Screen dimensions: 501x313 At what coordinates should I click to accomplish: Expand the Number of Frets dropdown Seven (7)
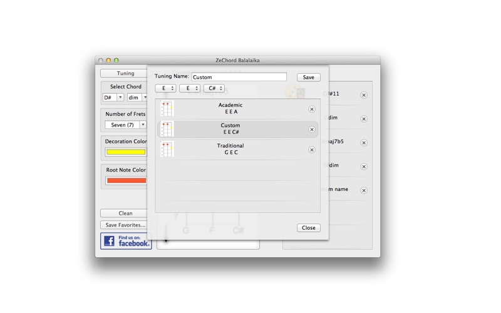point(125,125)
